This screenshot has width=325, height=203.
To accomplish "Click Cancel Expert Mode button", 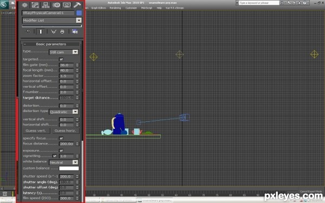I will 311,192.
